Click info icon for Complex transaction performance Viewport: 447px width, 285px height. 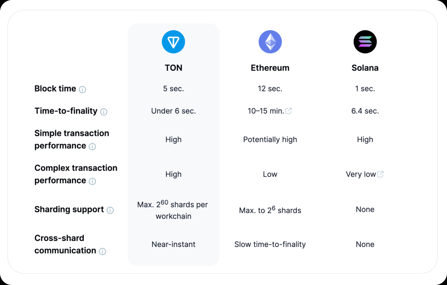[x=92, y=181]
